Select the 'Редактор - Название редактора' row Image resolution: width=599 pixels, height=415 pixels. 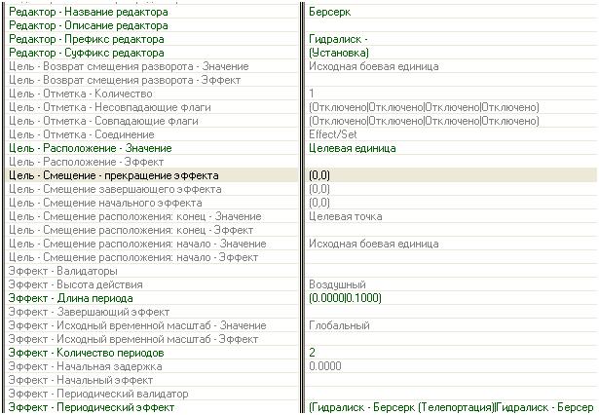pos(89,12)
